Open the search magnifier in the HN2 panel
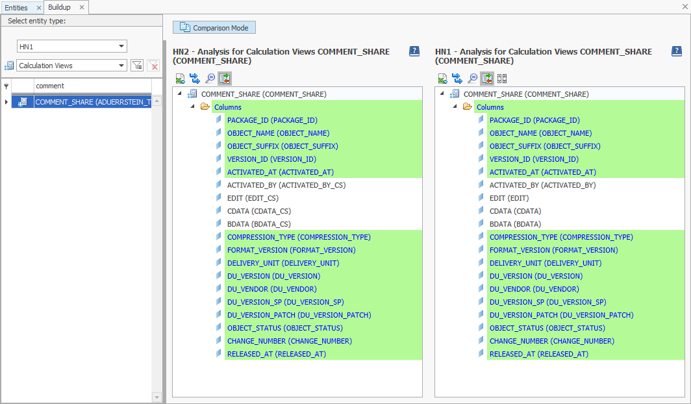Image resolution: width=691 pixels, height=404 pixels. point(209,78)
